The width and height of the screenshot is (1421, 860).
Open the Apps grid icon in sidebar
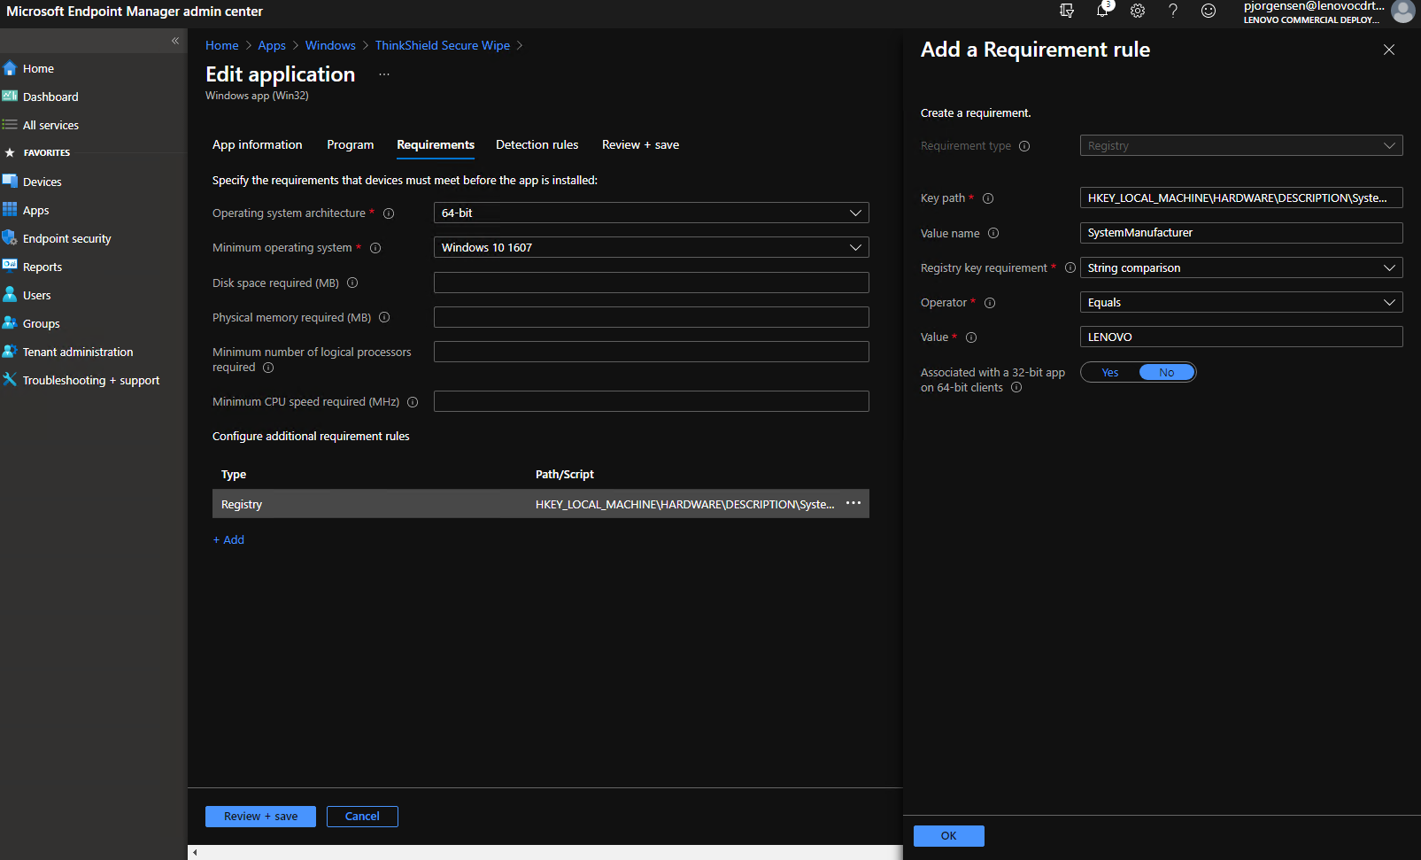[x=10, y=210]
